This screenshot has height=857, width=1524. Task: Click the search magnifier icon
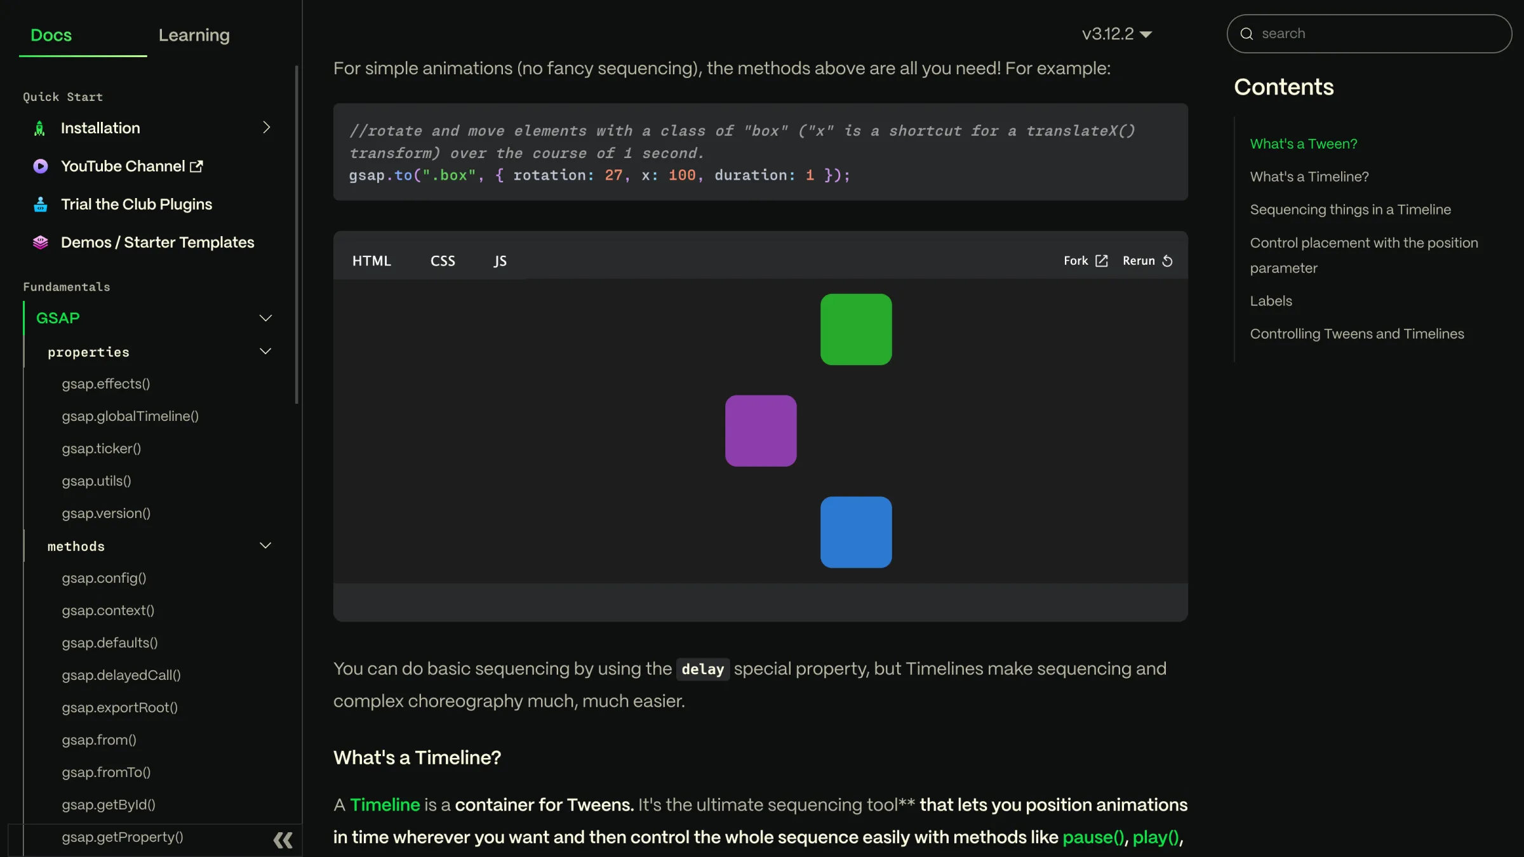1247,34
